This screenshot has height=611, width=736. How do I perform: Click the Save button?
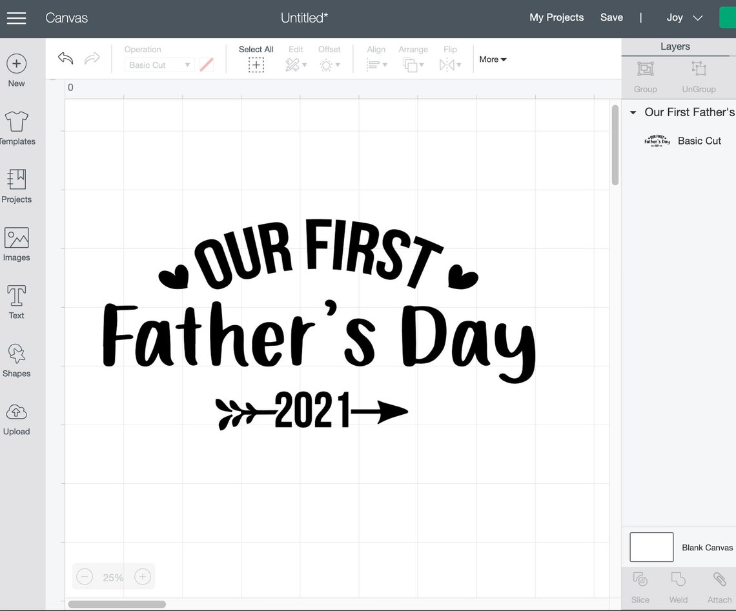click(x=611, y=17)
